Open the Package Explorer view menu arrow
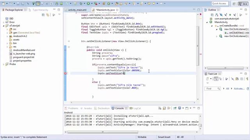This screenshot has height=140, width=250. (x=59, y=15)
